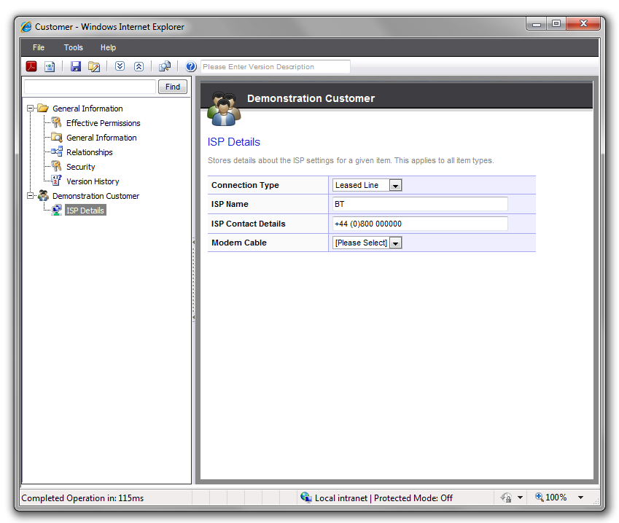Click the Demonstration Customer header title
619x523 pixels.
coord(311,98)
